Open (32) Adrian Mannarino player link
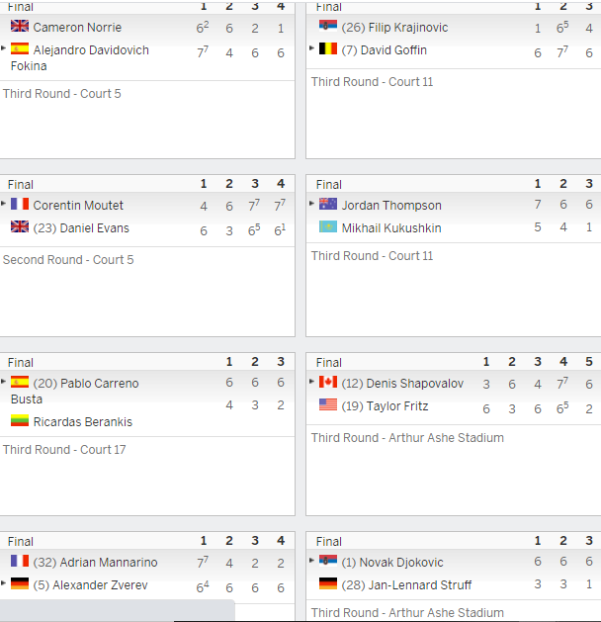Screen dimensions: 601x622 pyautogui.click(x=95, y=562)
